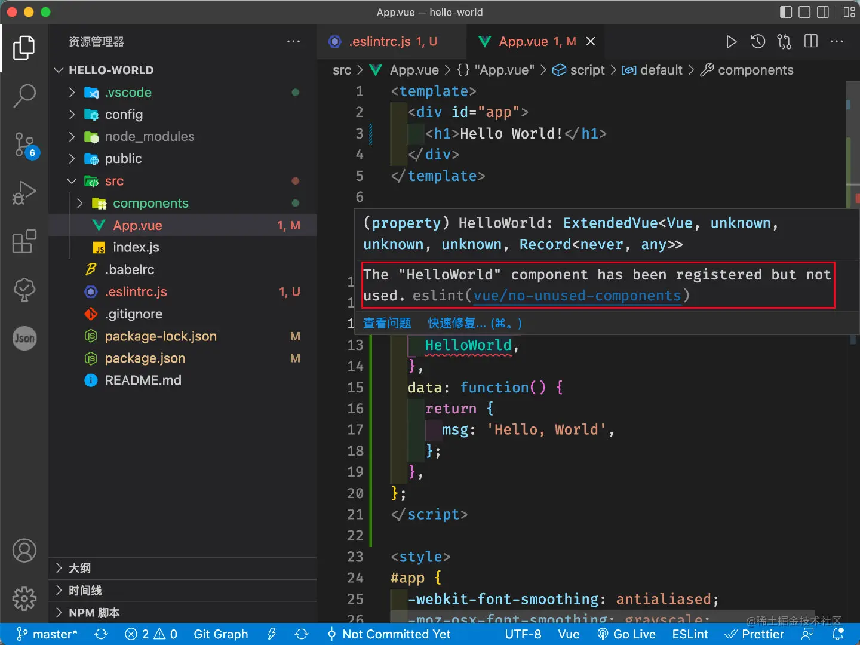Open README.md file
Screen dimensions: 860x645
[x=183, y=380]
